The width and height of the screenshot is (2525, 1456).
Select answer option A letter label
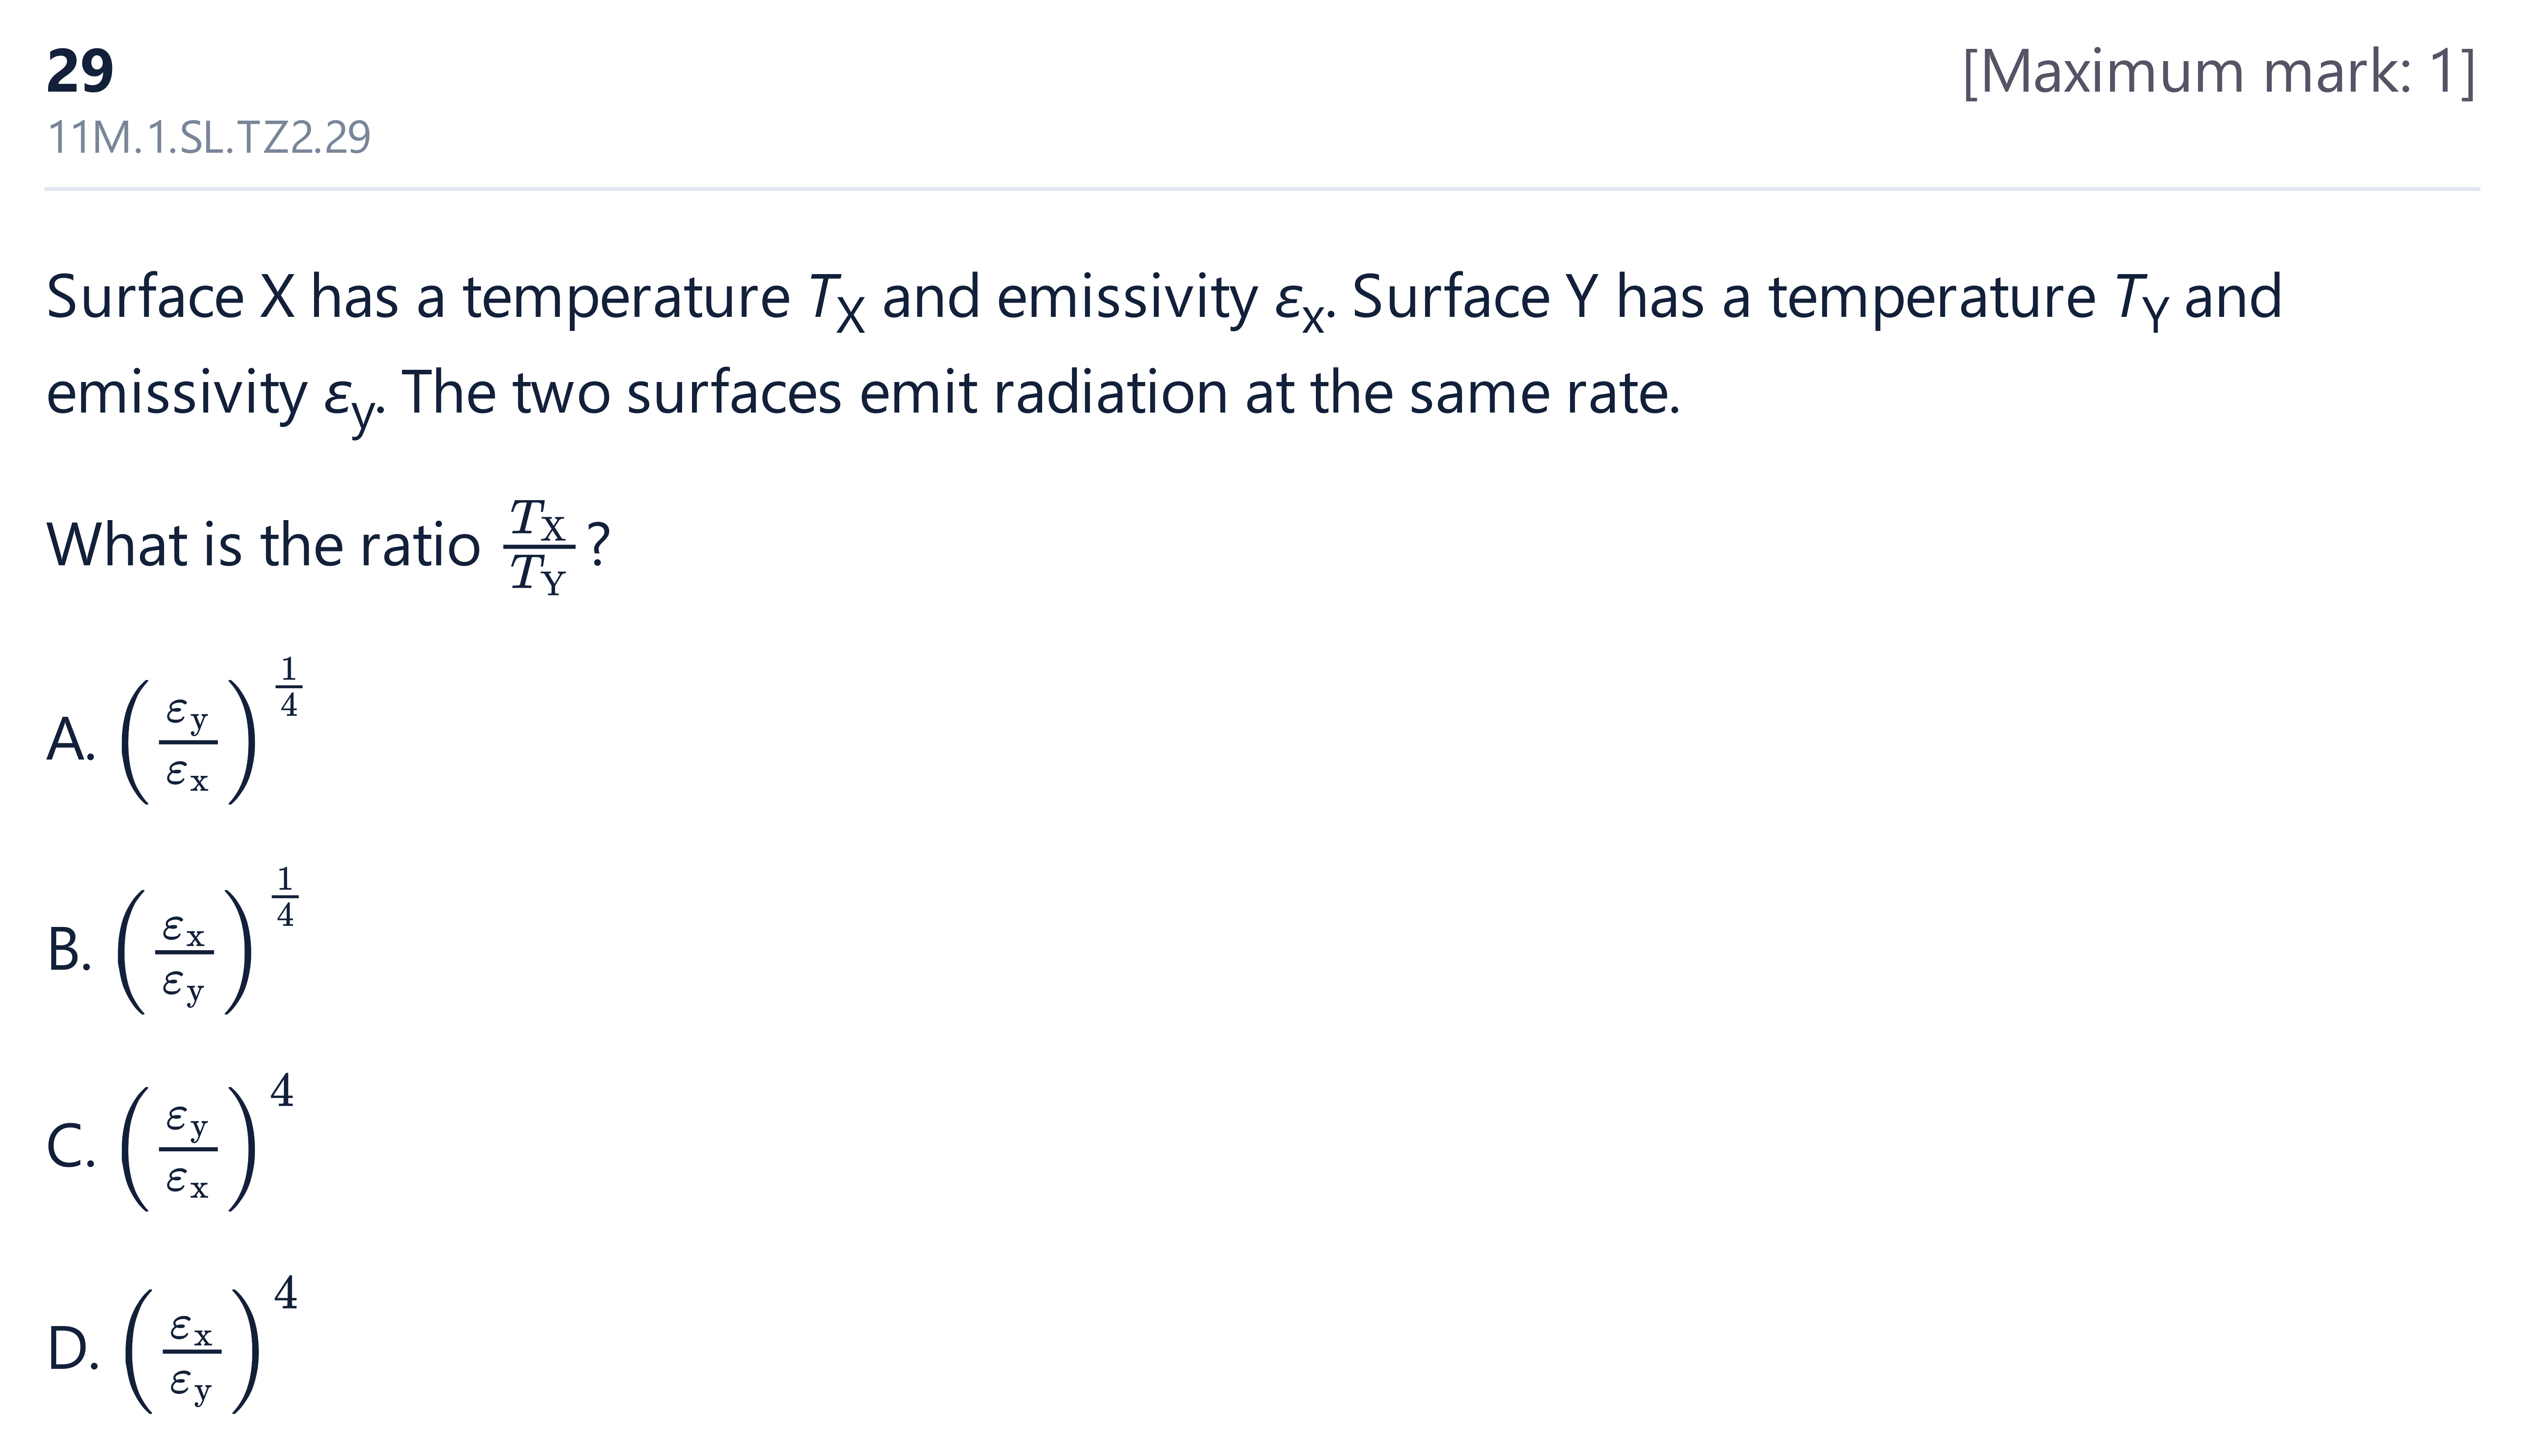[71, 740]
